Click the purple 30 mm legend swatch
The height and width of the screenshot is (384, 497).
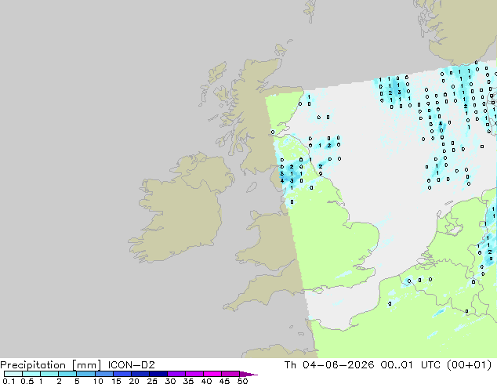[x=176, y=374]
